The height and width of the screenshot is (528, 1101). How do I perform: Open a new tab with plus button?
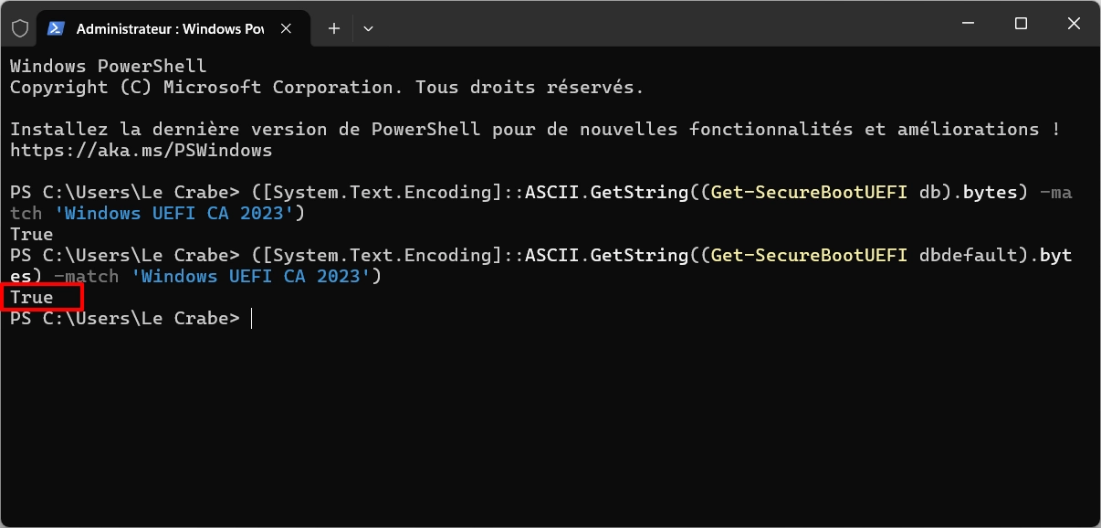334,28
